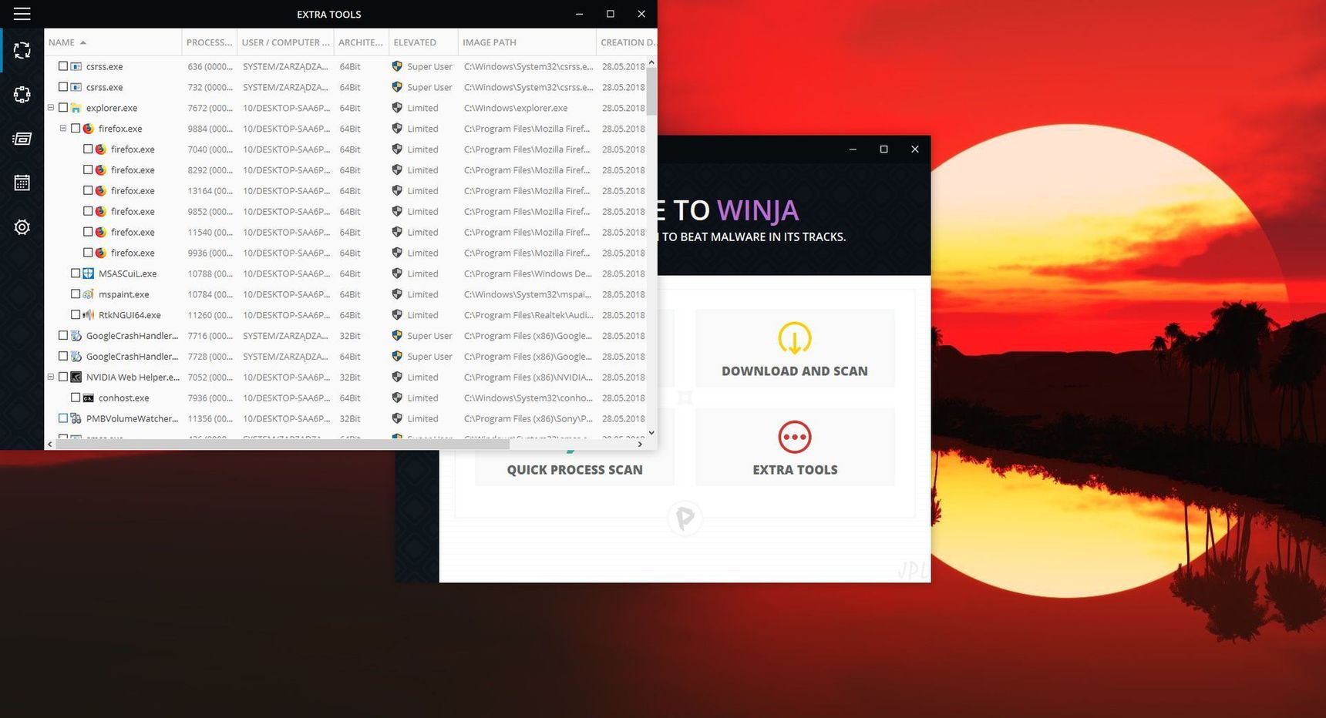Image resolution: width=1326 pixels, height=718 pixels.
Task: Click the PMBVolumeWatcher process icon
Action: 76,418
